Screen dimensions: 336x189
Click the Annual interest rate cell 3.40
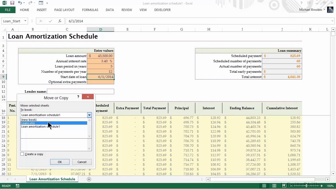click(101, 61)
